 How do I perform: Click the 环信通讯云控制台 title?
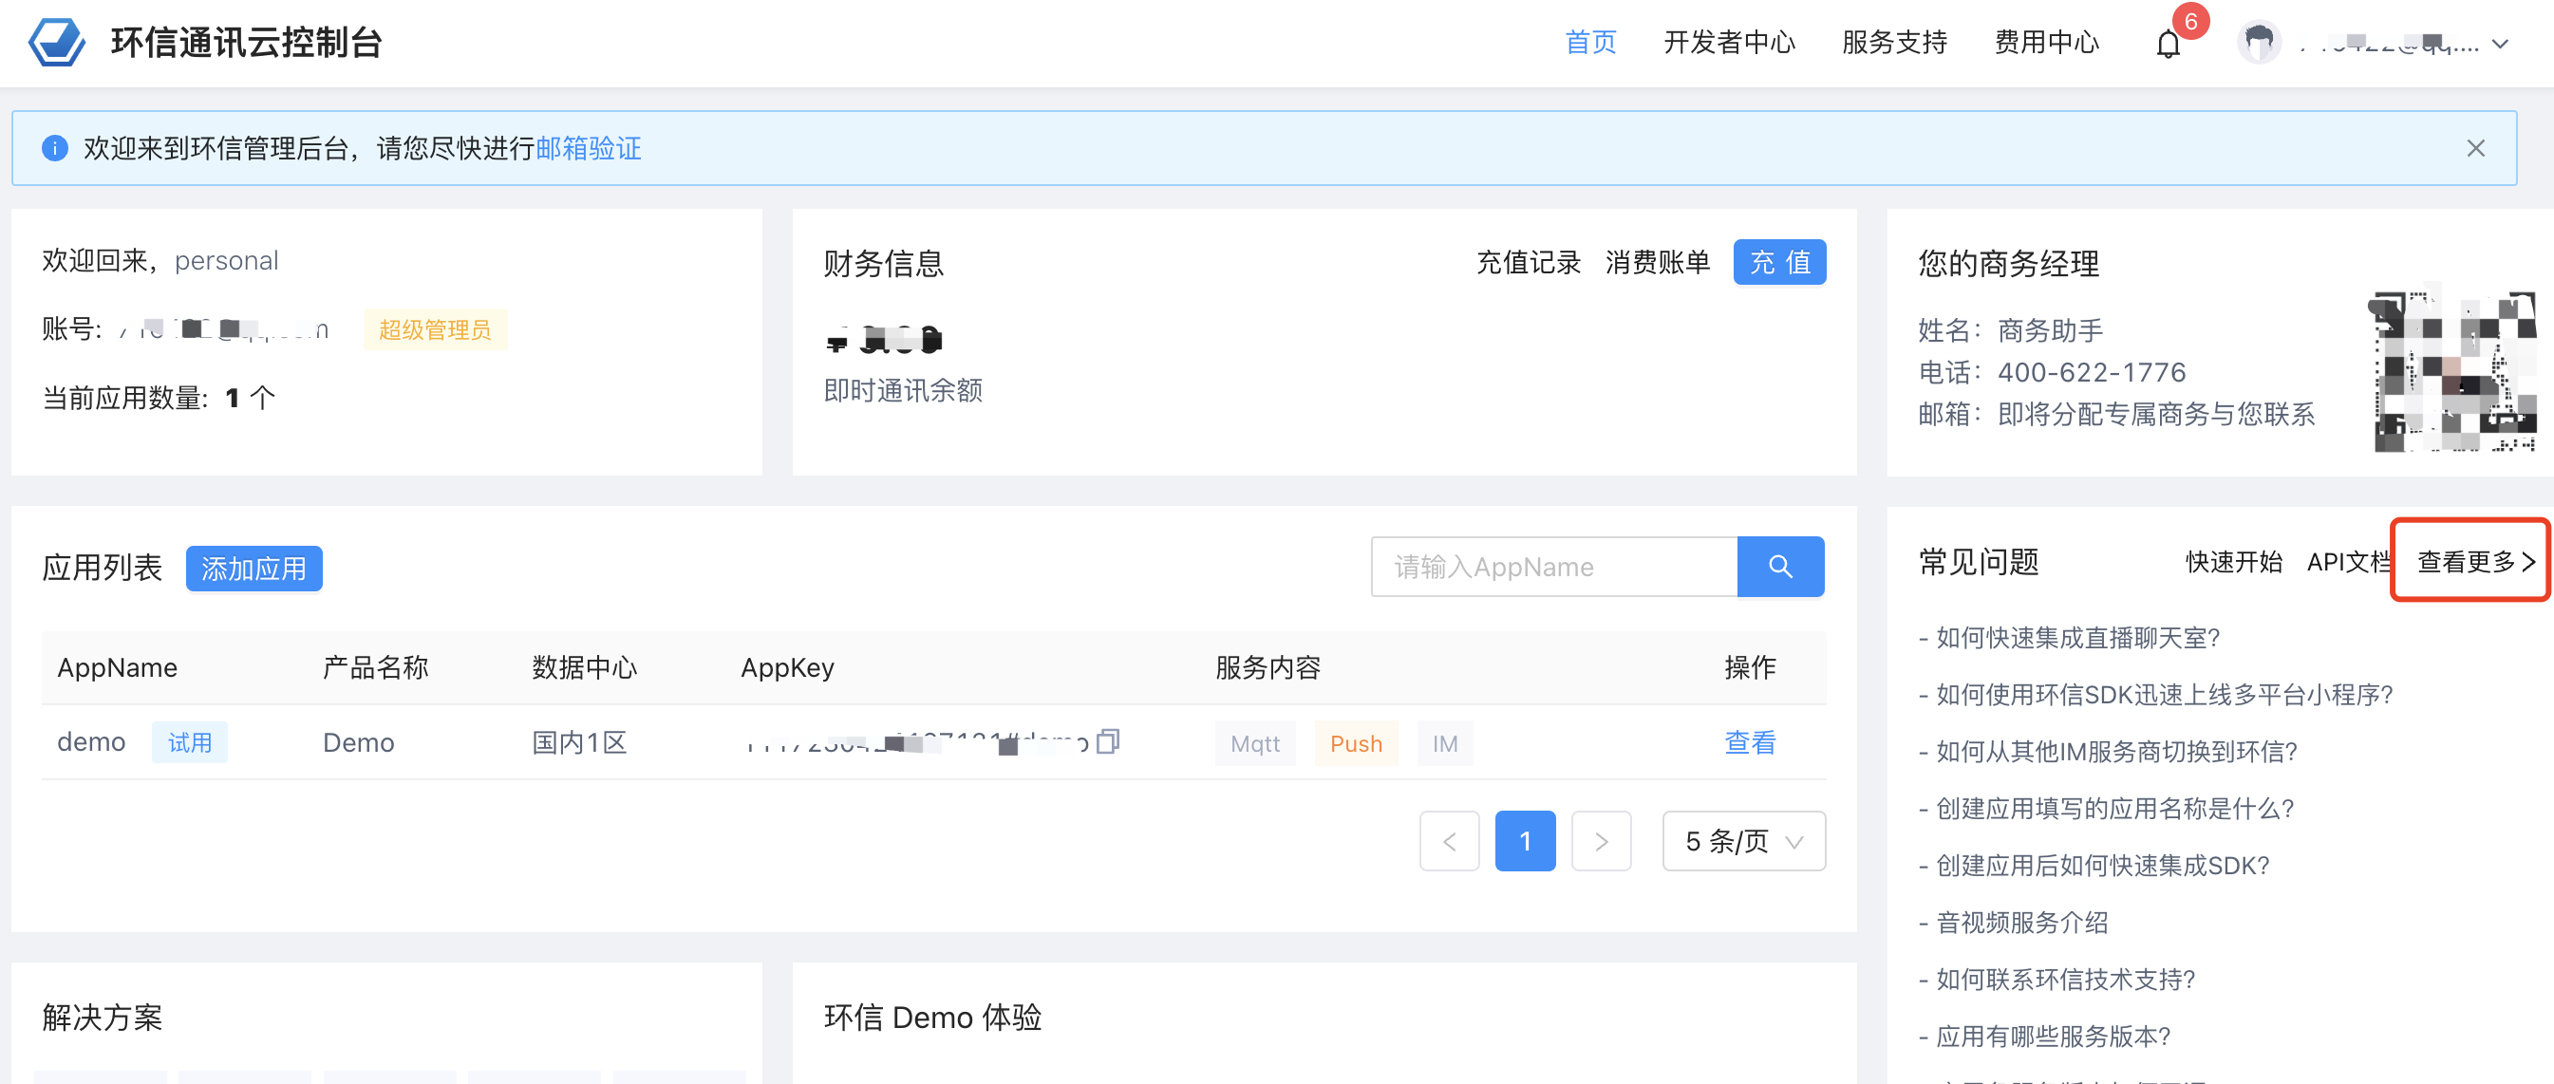click(247, 43)
